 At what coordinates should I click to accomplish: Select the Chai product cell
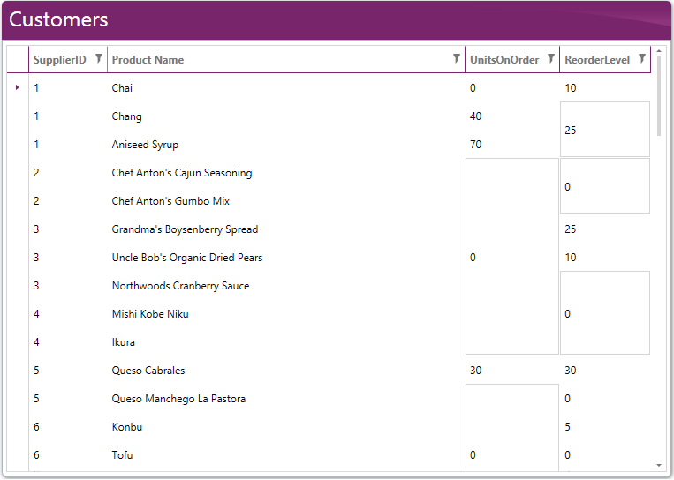coord(123,88)
